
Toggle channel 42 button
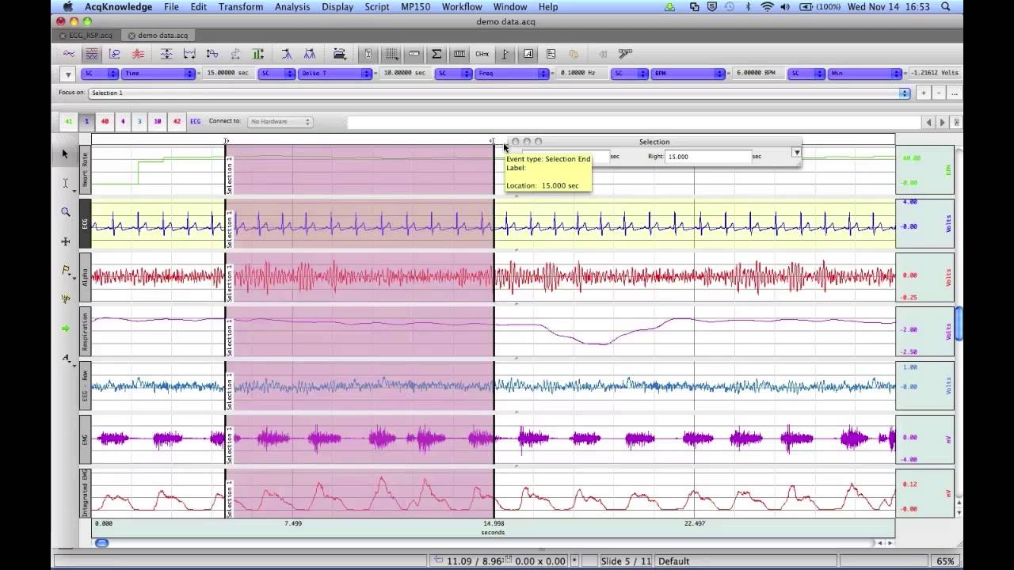tap(177, 122)
